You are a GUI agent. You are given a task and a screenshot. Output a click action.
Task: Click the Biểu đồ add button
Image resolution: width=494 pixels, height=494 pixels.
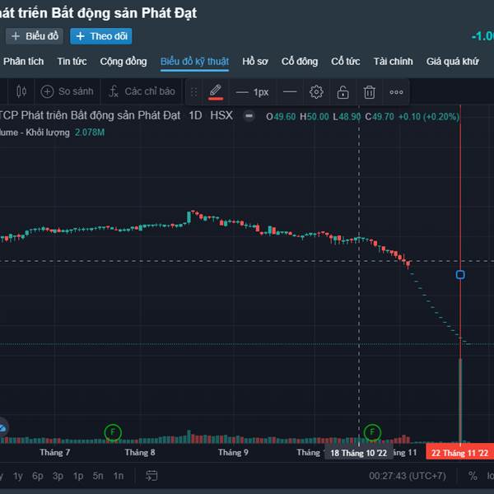tap(35, 36)
